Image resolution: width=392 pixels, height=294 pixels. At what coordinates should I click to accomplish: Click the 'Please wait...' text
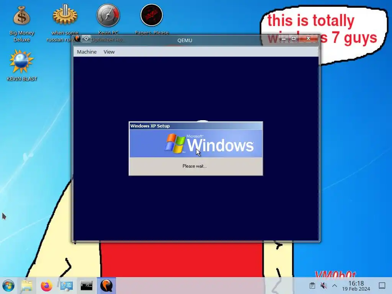(194, 166)
